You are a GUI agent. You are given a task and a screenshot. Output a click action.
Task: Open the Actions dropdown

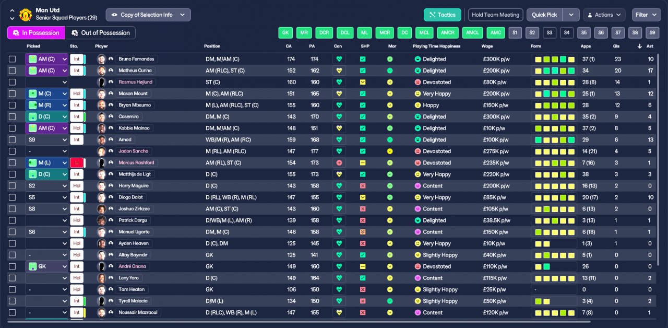coord(604,15)
